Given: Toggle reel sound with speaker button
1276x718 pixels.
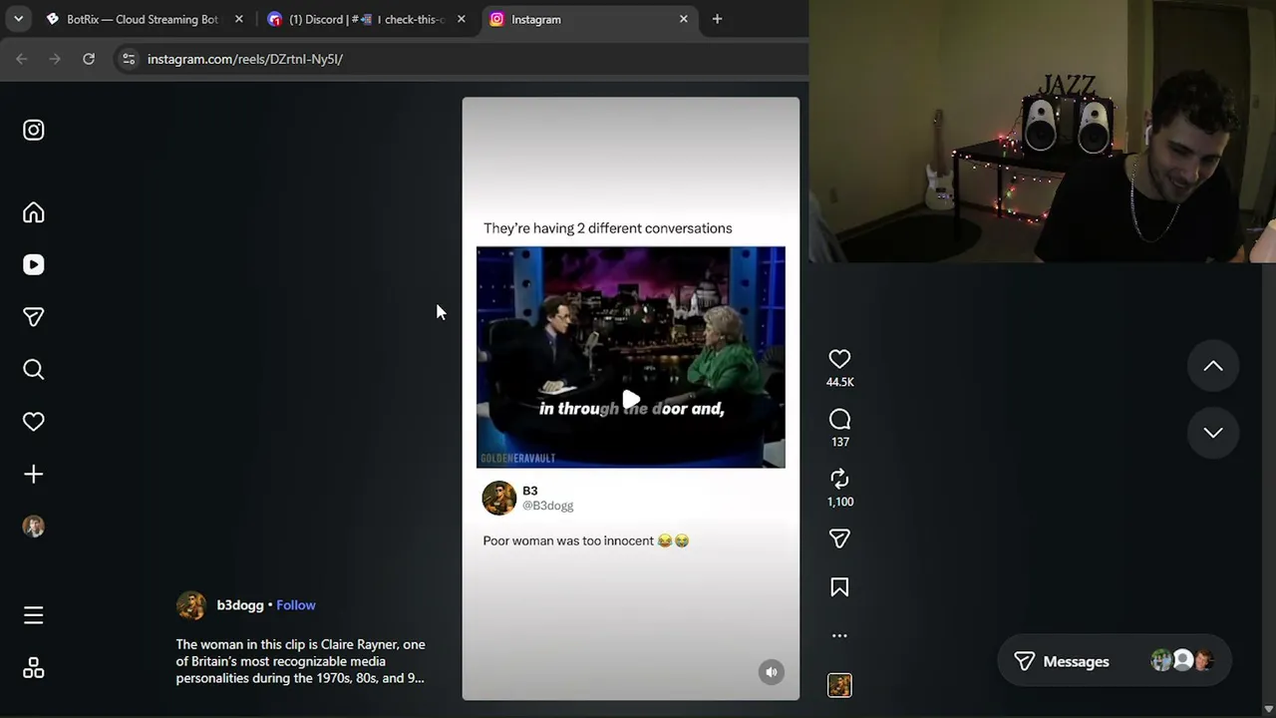Looking at the screenshot, I should tap(771, 672).
